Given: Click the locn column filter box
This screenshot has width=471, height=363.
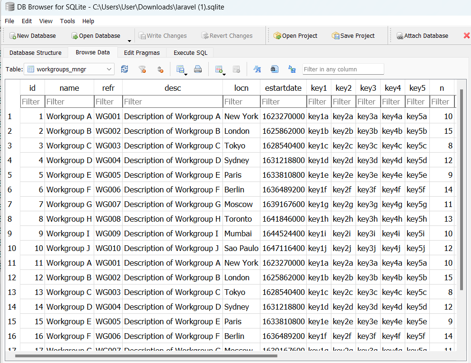Looking at the screenshot, I should [x=241, y=102].
